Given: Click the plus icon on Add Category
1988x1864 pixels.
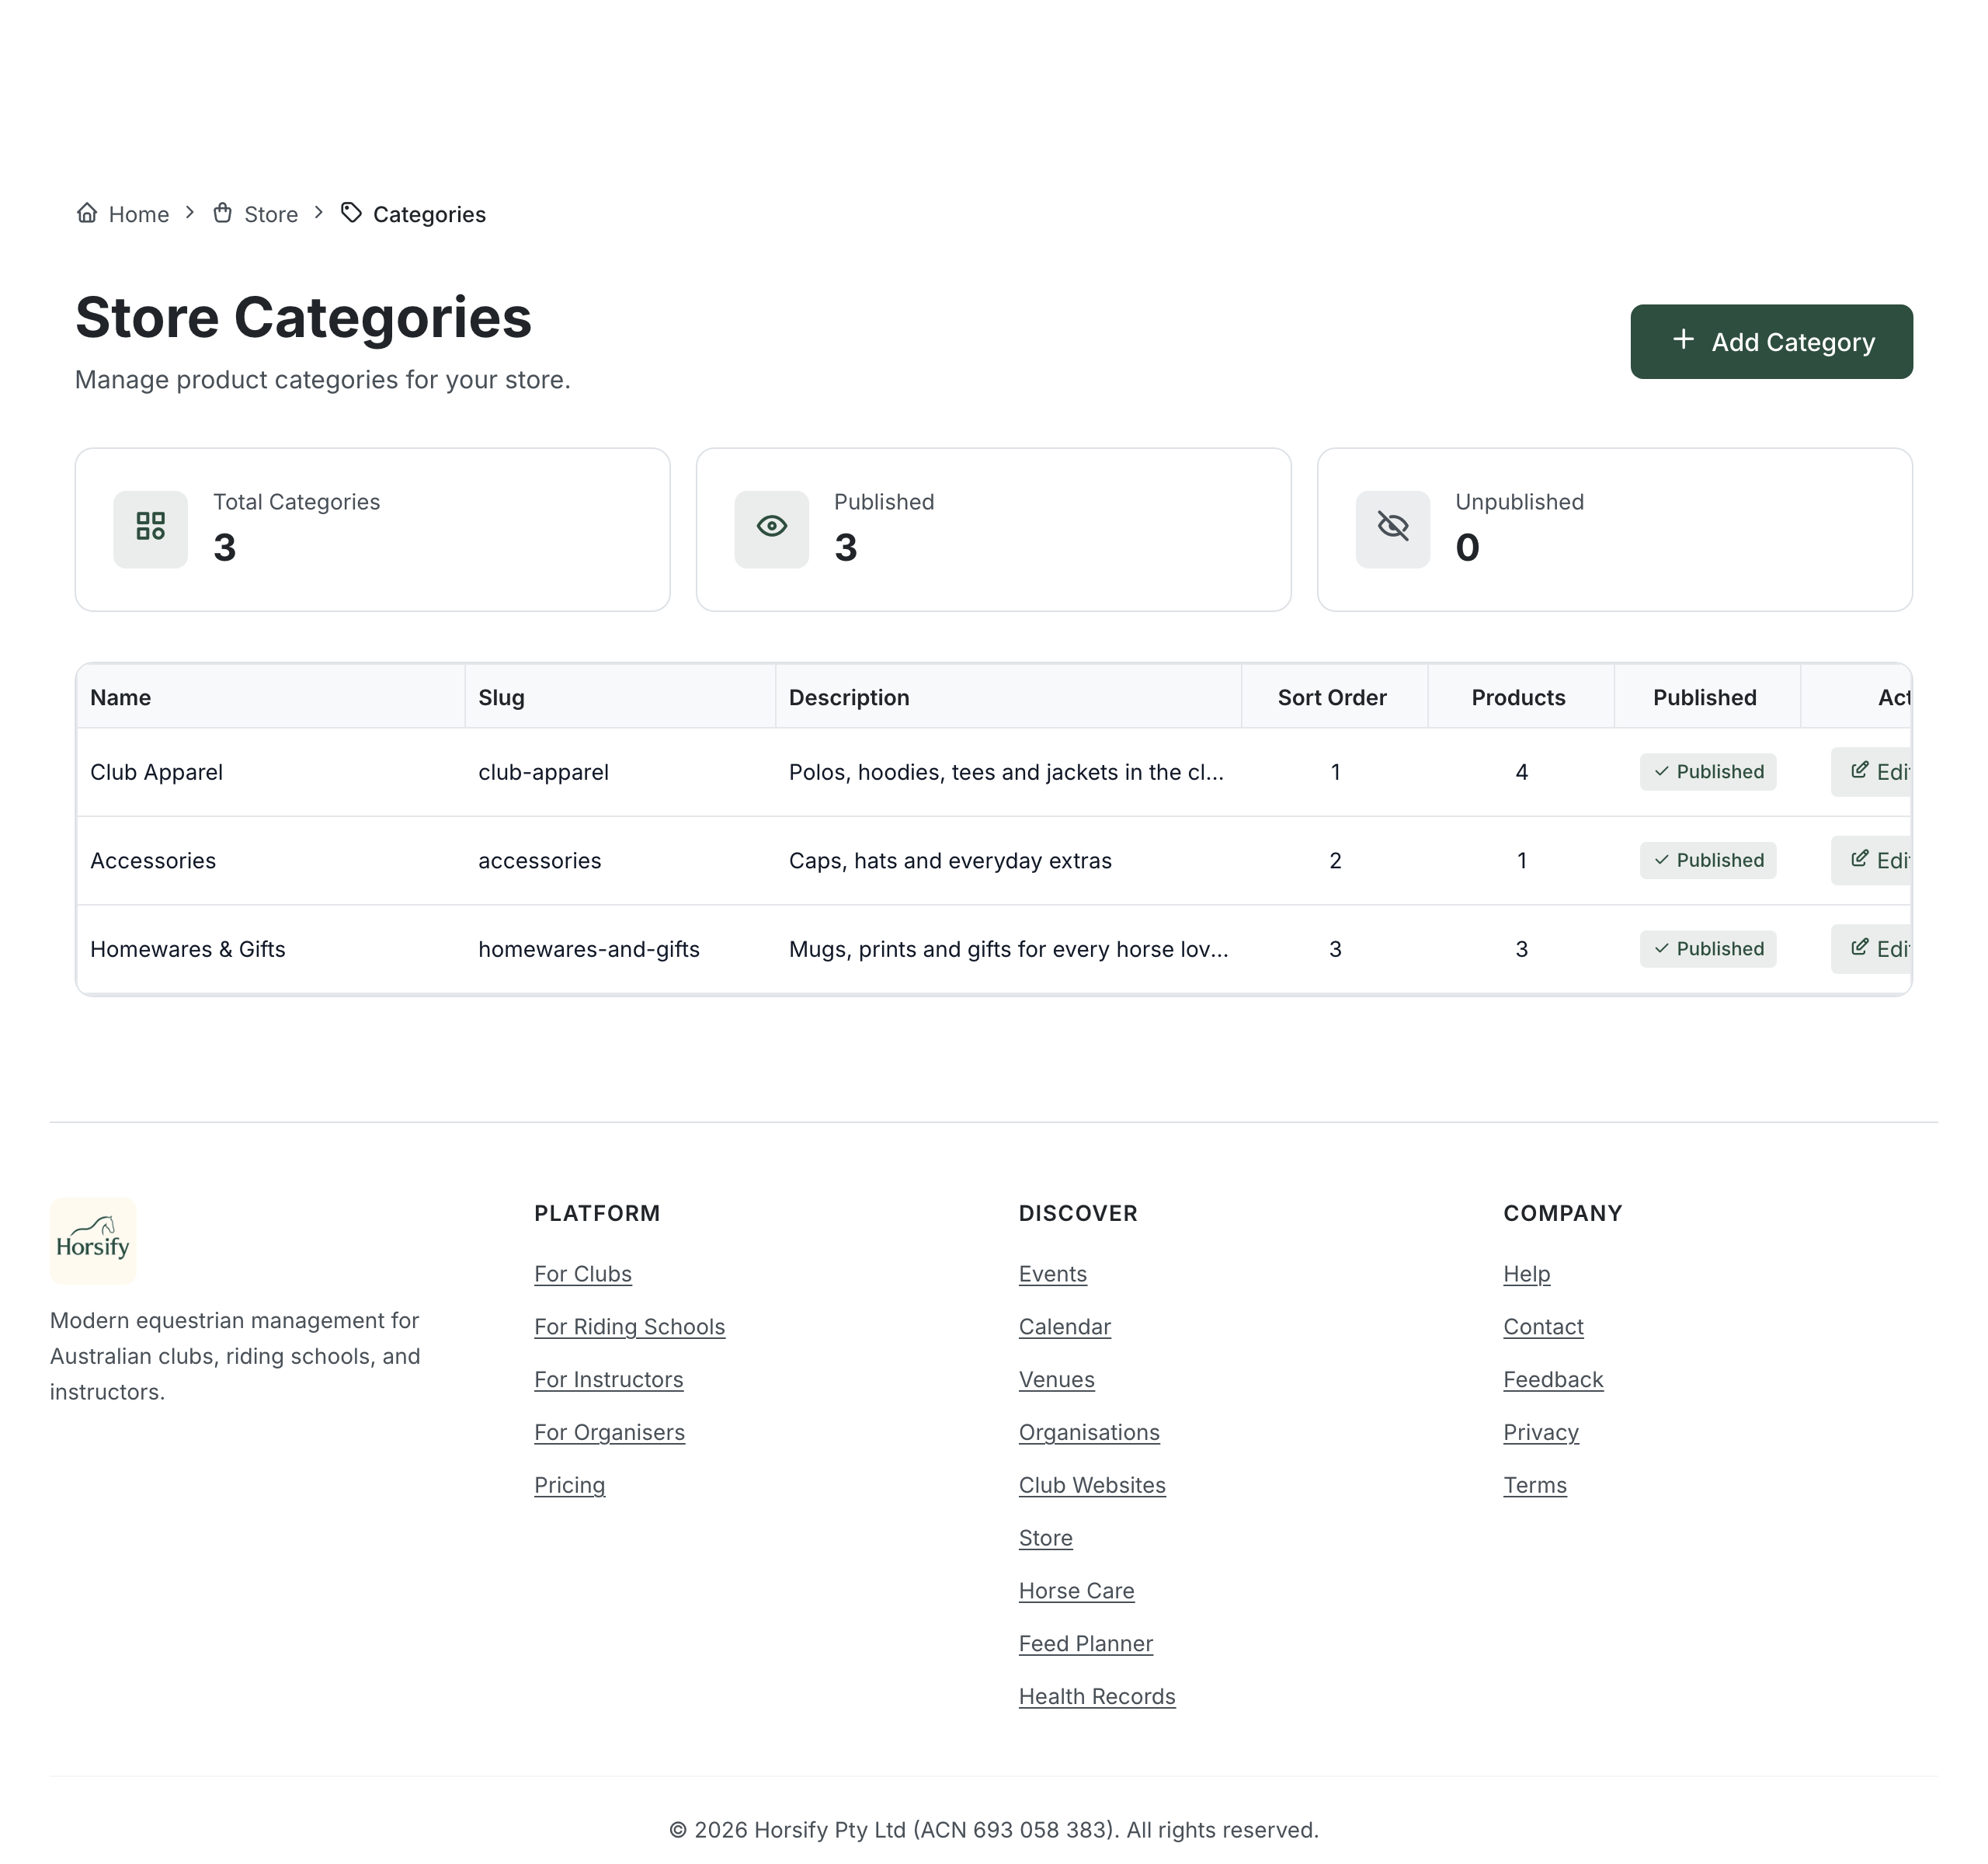Looking at the screenshot, I should click(x=1683, y=340).
